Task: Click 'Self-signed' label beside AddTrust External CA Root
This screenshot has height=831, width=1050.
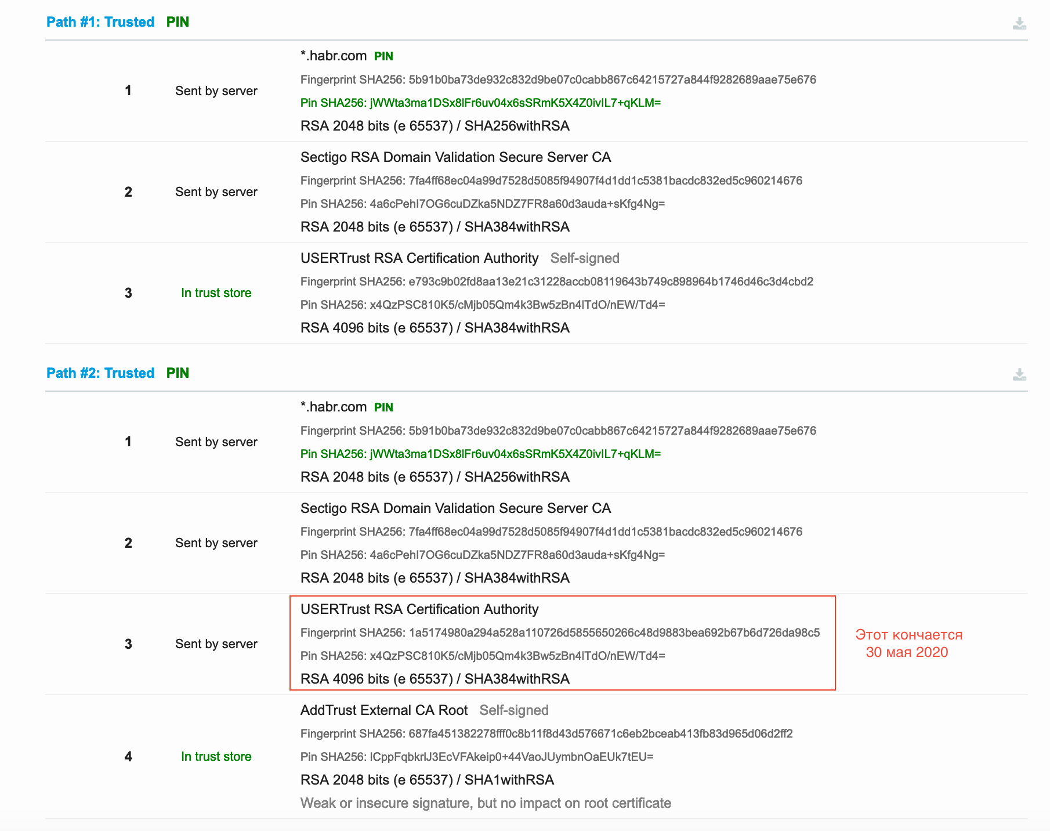Action: (514, 710)
